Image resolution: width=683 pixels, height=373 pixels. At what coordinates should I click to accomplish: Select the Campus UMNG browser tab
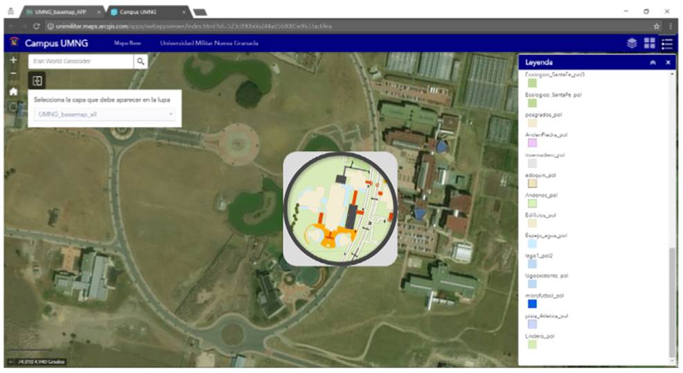pos(145,12)
